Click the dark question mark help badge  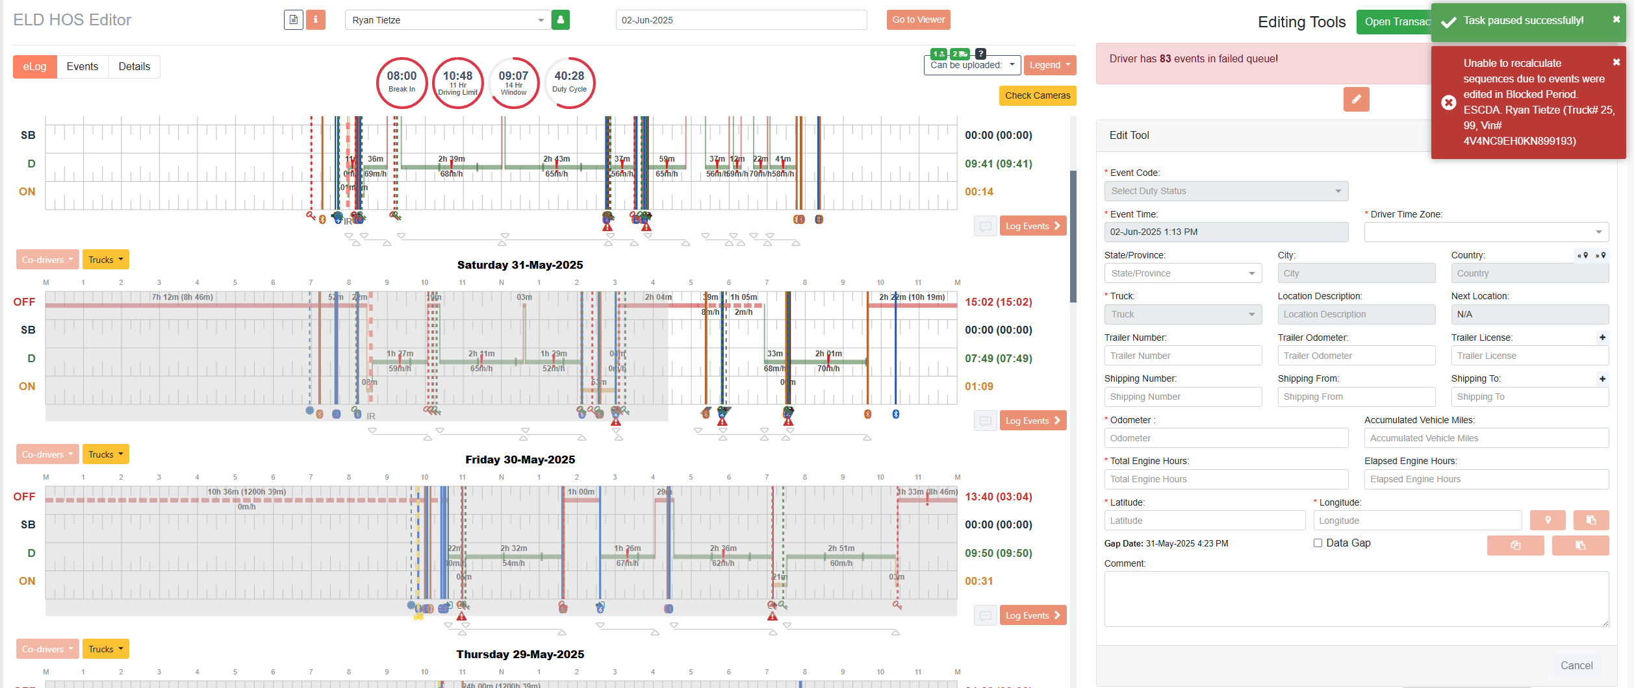pyautogui.click(x=981, y=54)
